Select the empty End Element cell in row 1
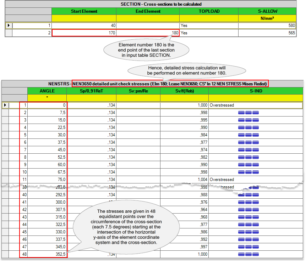This screenshot has width=306, height=261. (x=148, y=25)
